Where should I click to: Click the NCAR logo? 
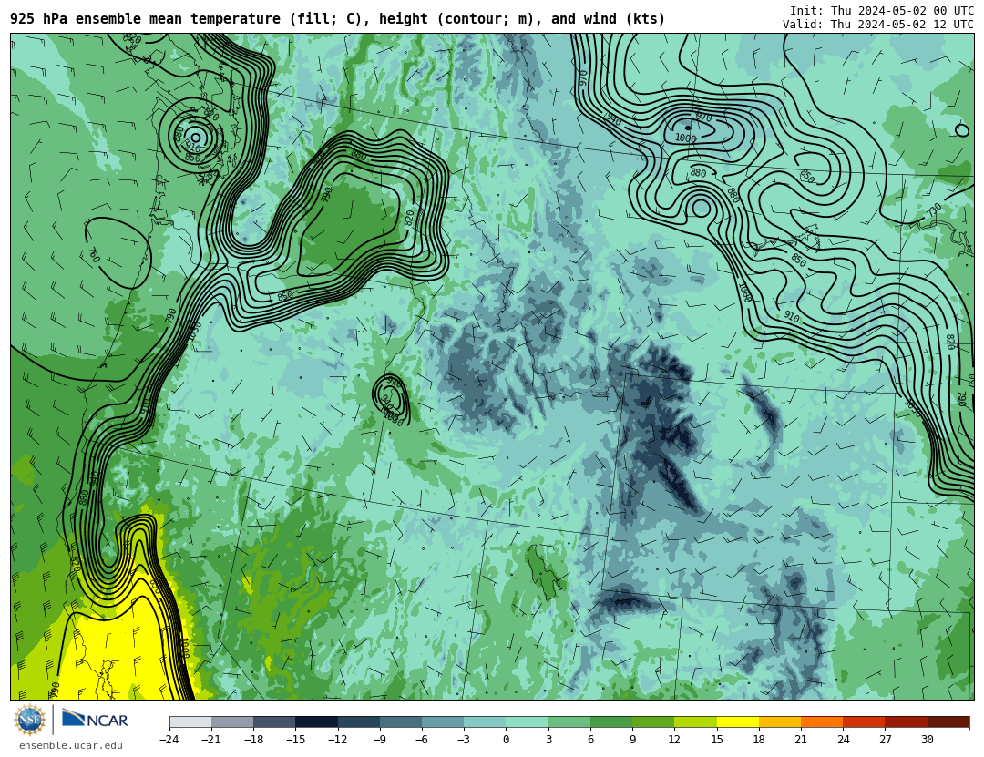point(96,720)
